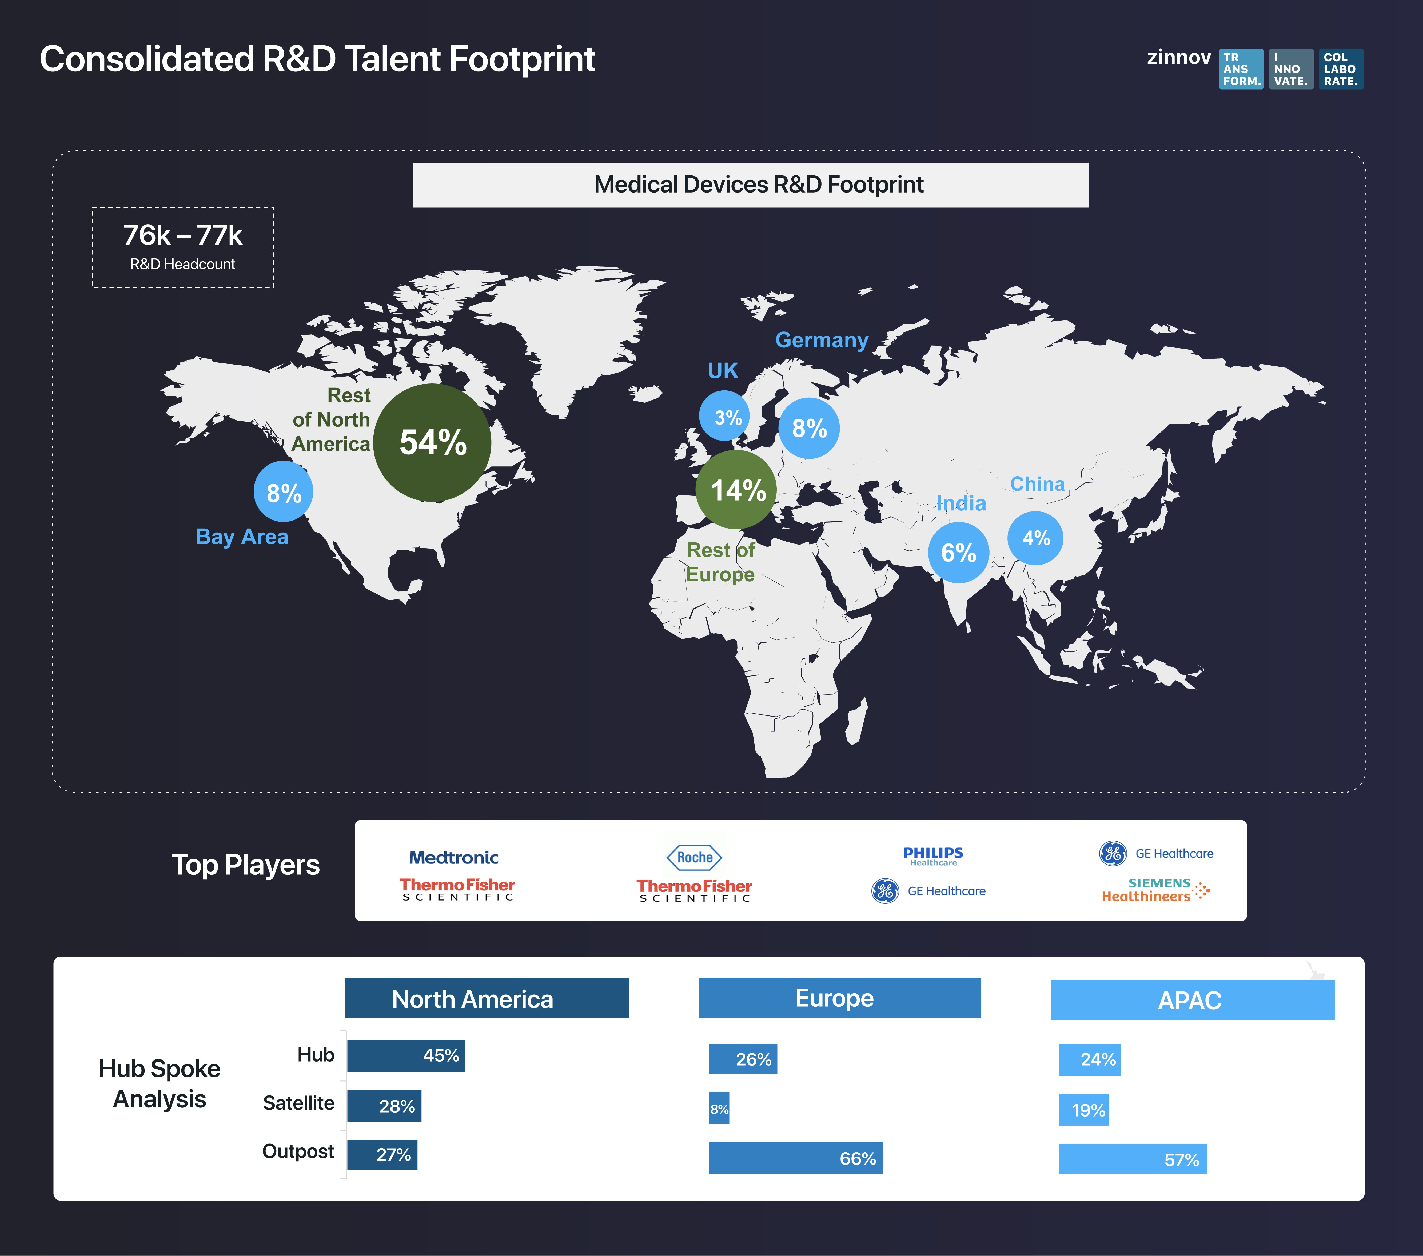Viewport: 1423px width, 1256px height.
Task: Click the Consolidated R&D Talent Footprint title
Action: click(317, 59)
